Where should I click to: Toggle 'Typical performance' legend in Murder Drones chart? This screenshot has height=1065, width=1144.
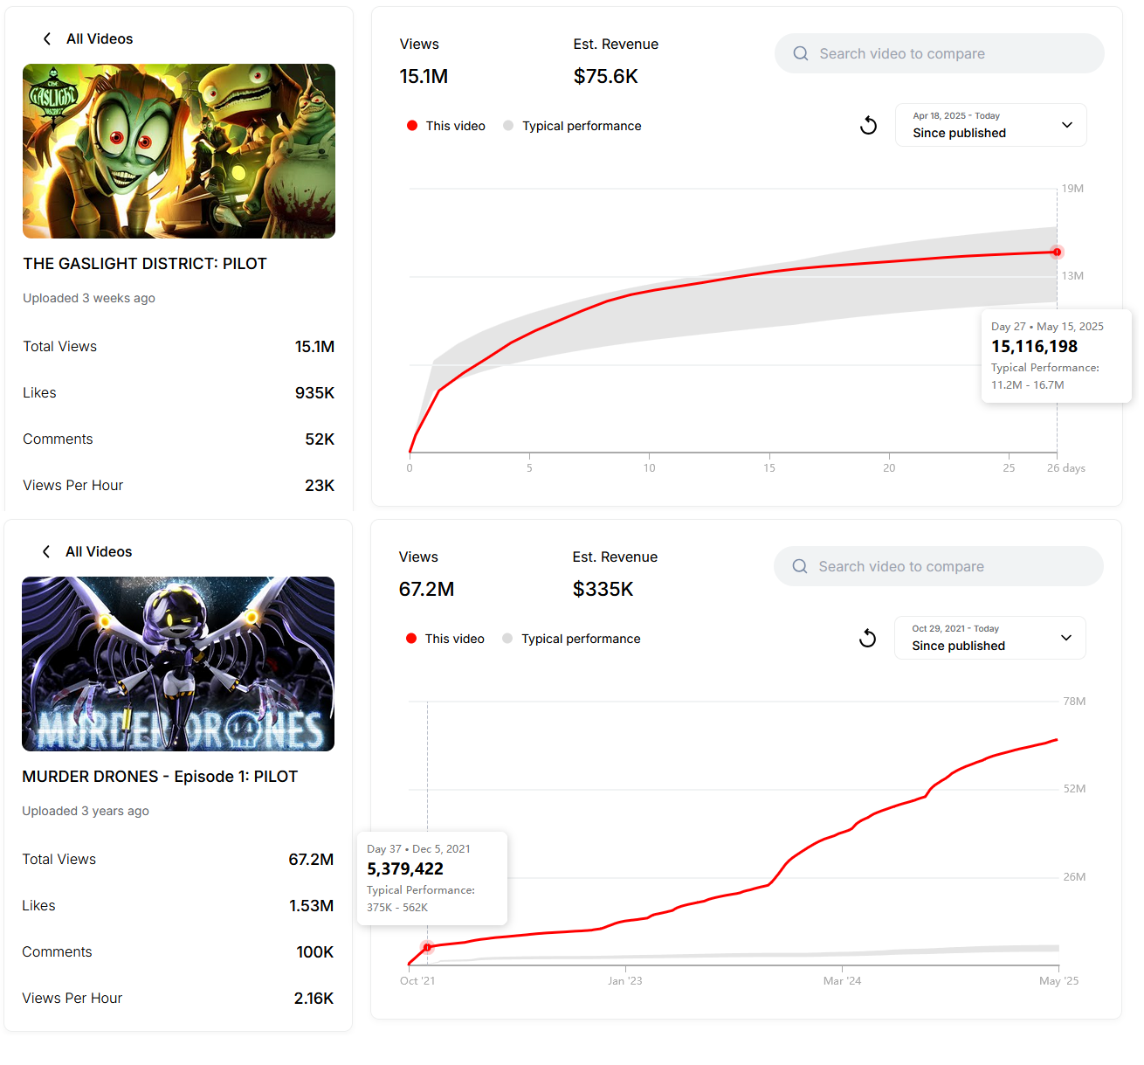572,639
